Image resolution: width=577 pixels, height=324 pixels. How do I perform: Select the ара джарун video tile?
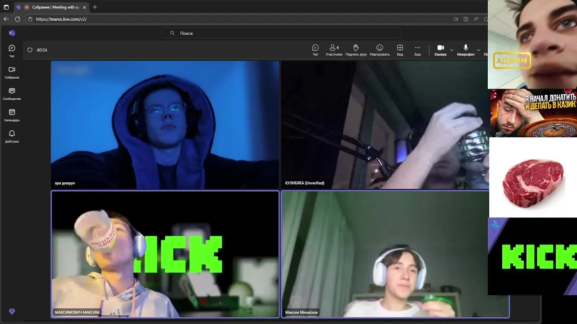click(x=165, y=125)
